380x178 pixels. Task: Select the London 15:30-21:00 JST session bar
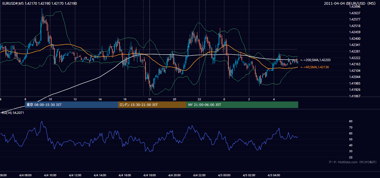click(x=152, y=105)
